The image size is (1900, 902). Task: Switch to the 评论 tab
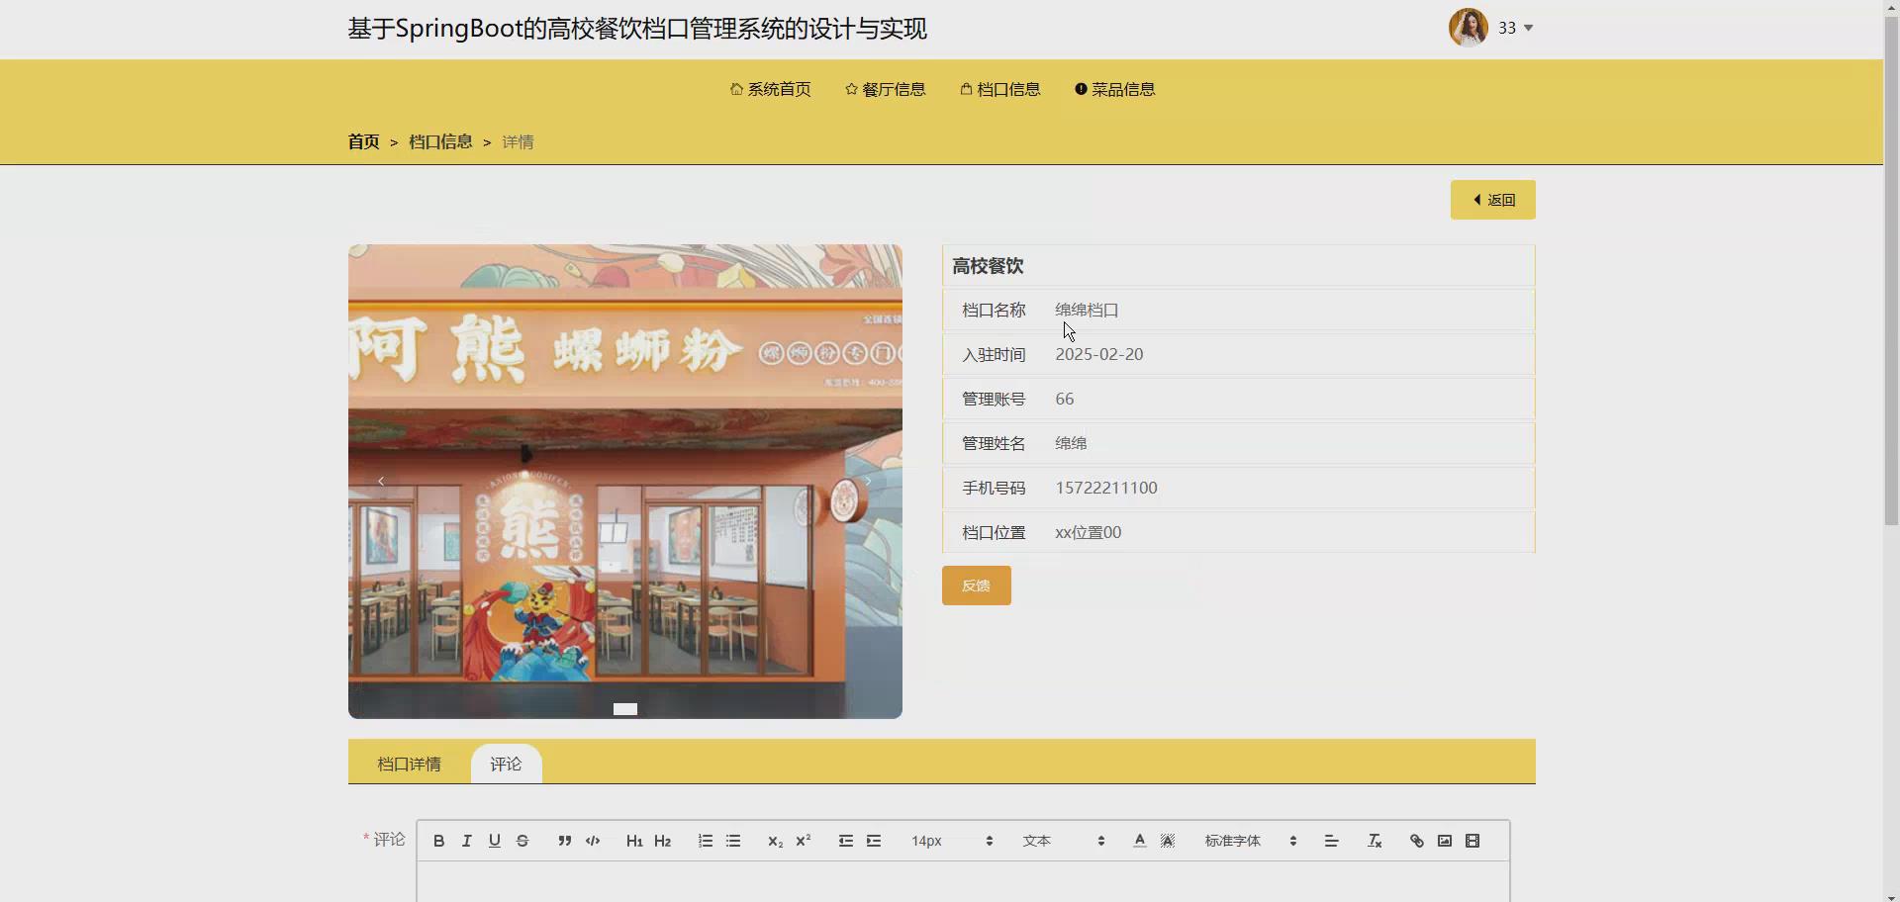[x=506, y=764]
